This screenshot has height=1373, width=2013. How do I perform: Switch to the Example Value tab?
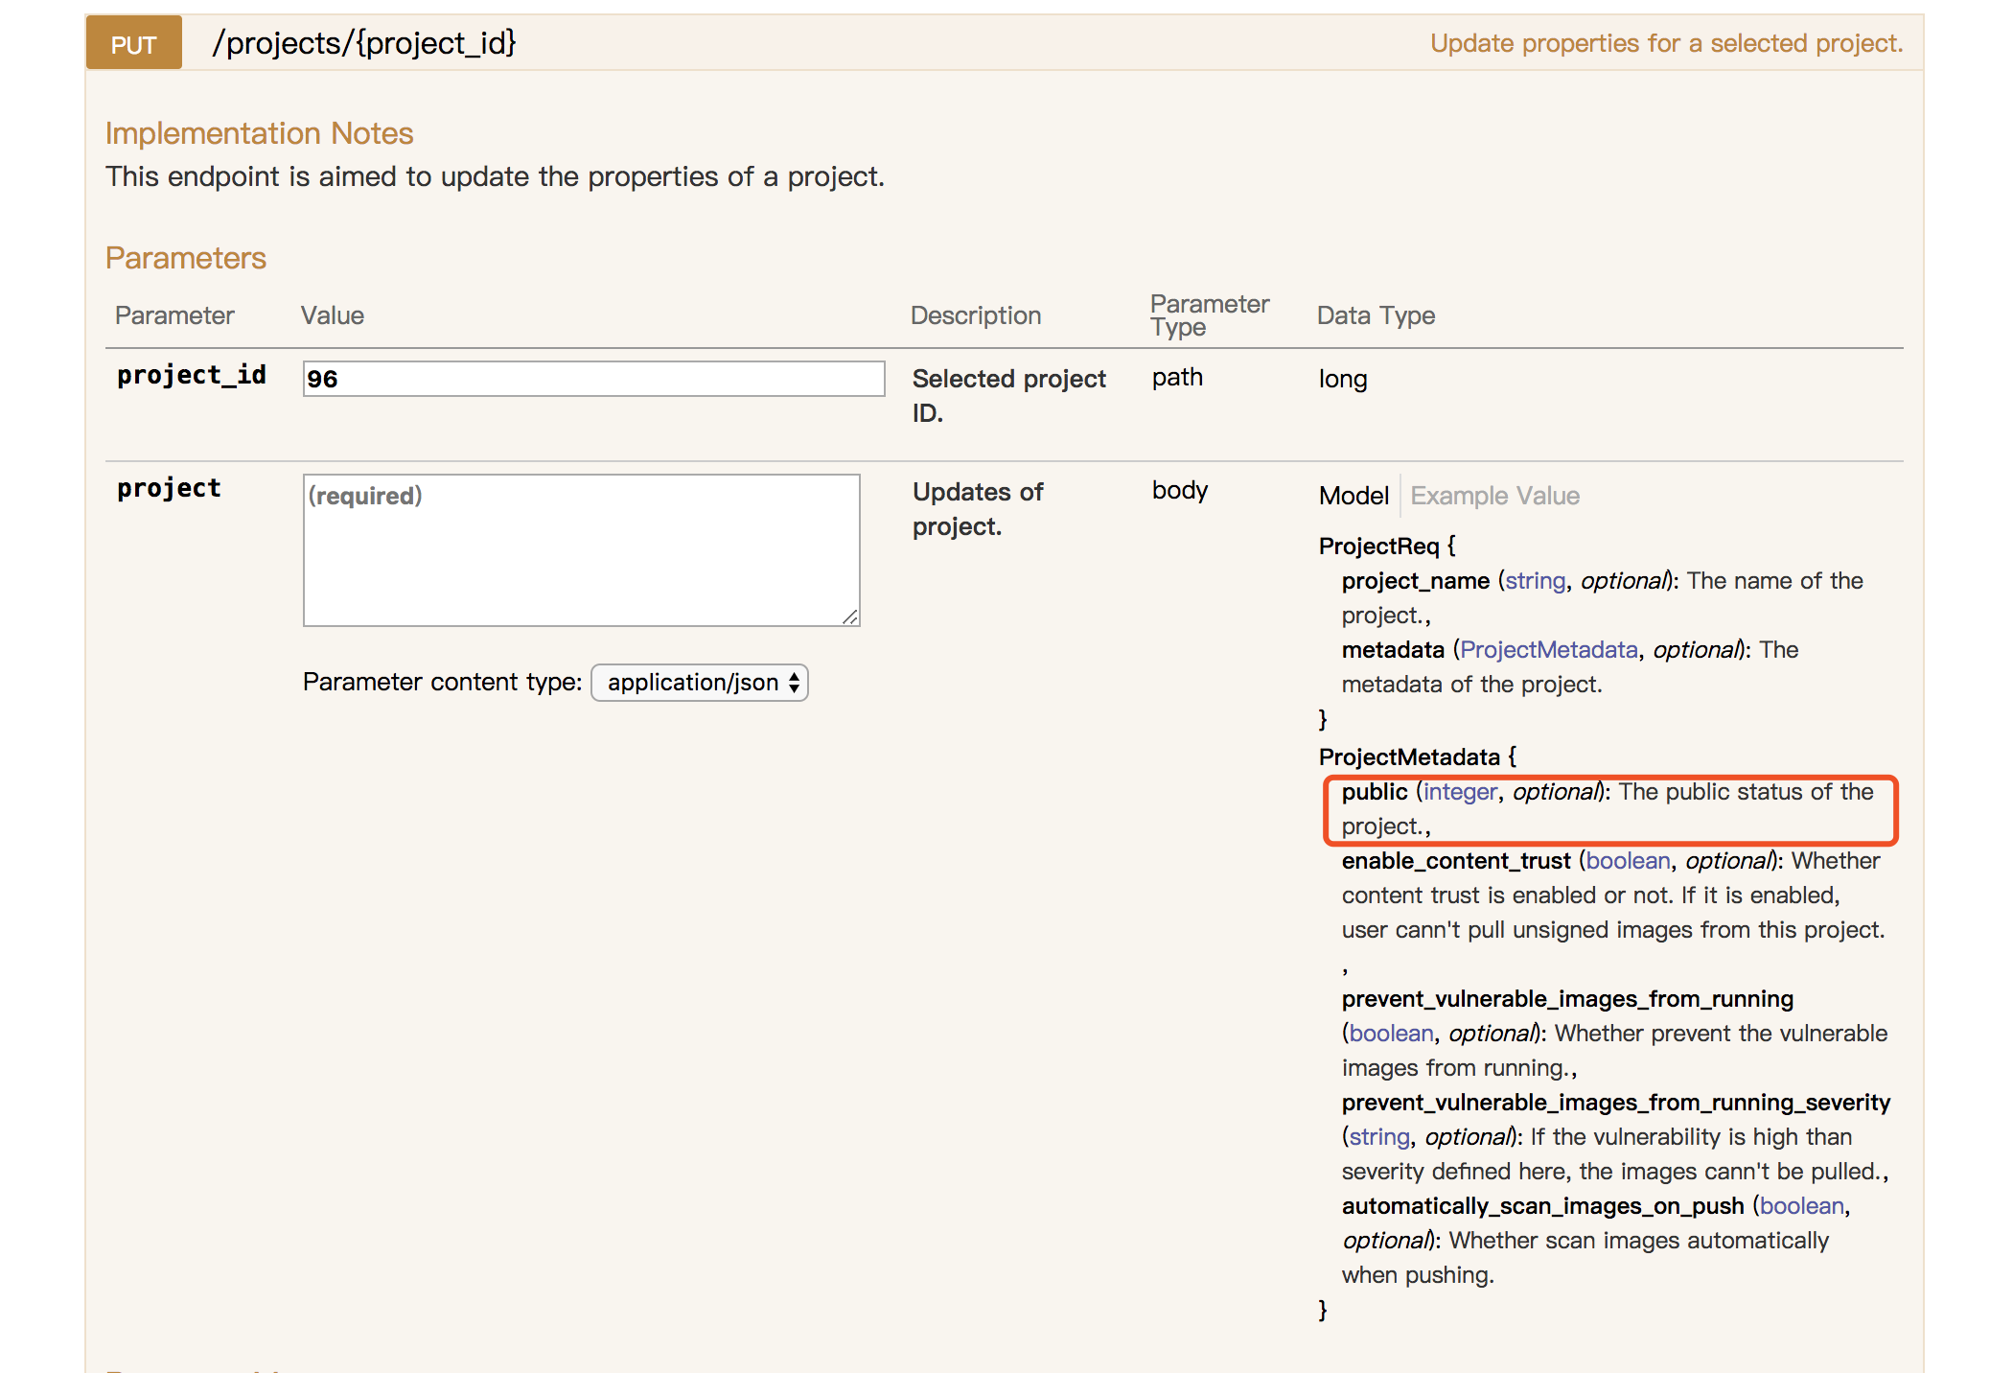1494,496
